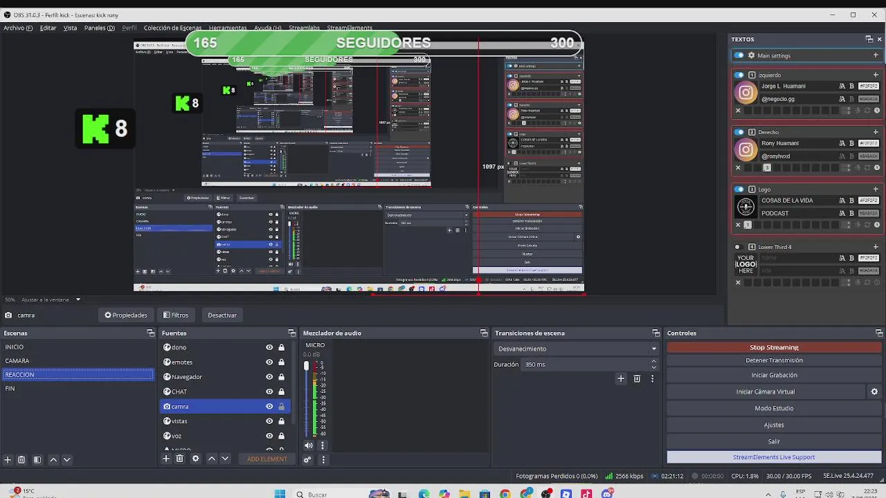Image resolution: width=886 pixels, height=498 pixels.
Task: Open timer clock icon on Logo lower third
Action: [x=877, y=225]
